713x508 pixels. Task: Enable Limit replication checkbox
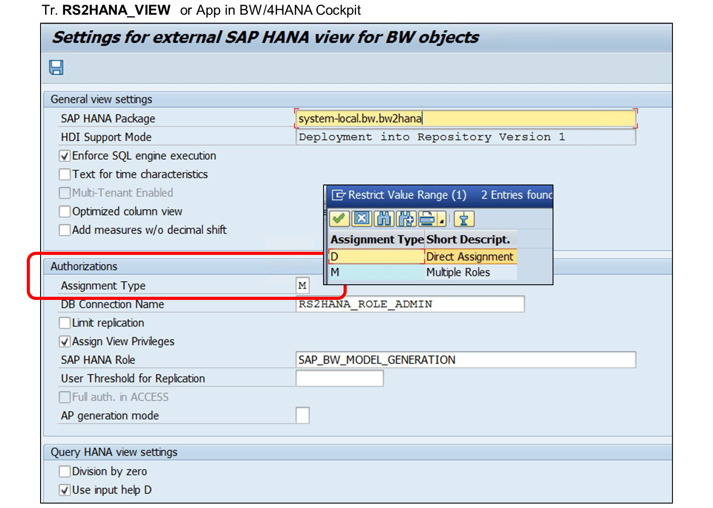(x=65, y=323)
